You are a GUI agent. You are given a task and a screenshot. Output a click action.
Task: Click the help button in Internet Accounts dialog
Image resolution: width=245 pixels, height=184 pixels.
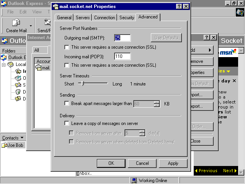207,38
